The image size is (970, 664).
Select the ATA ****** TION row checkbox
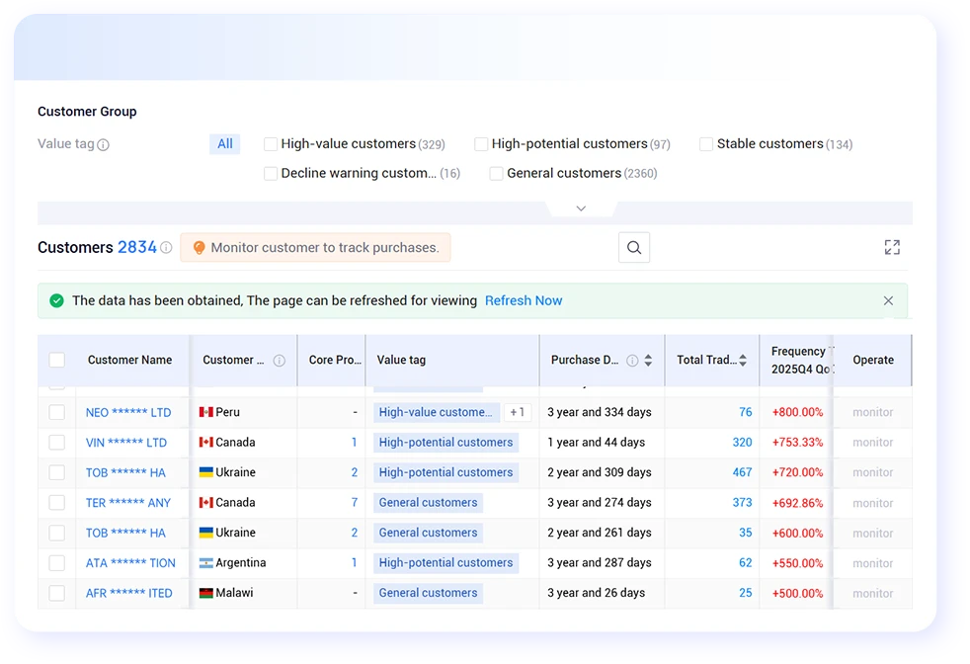57,563
